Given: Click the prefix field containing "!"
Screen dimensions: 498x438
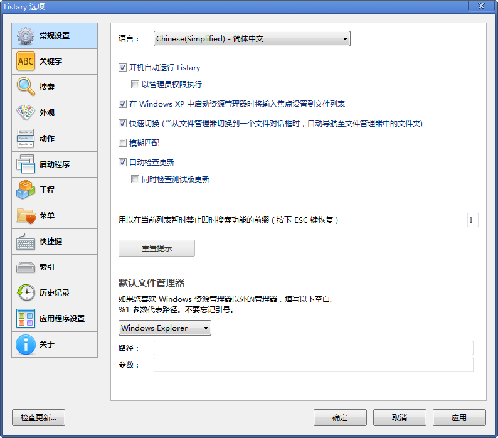Looking at the screenshot, I should click(472, 220).
